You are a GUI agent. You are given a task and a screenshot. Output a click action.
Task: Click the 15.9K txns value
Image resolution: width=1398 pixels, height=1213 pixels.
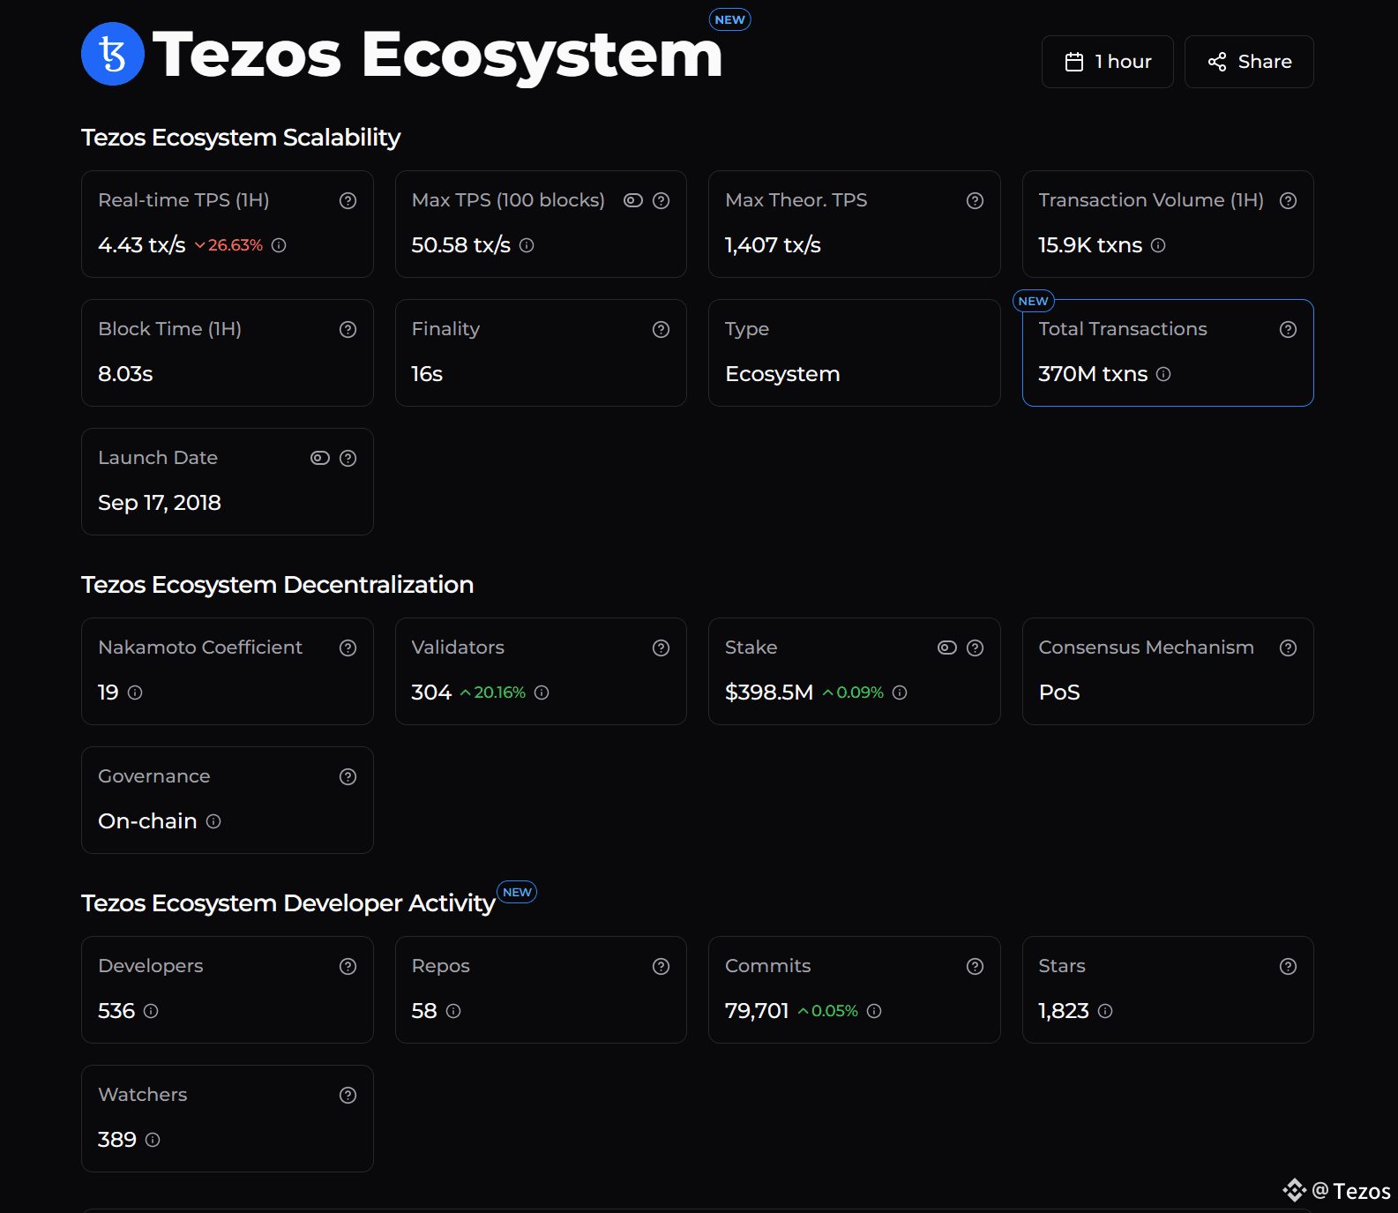click(1090, 245)
